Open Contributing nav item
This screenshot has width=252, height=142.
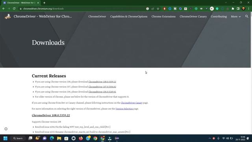coord(219,17)
